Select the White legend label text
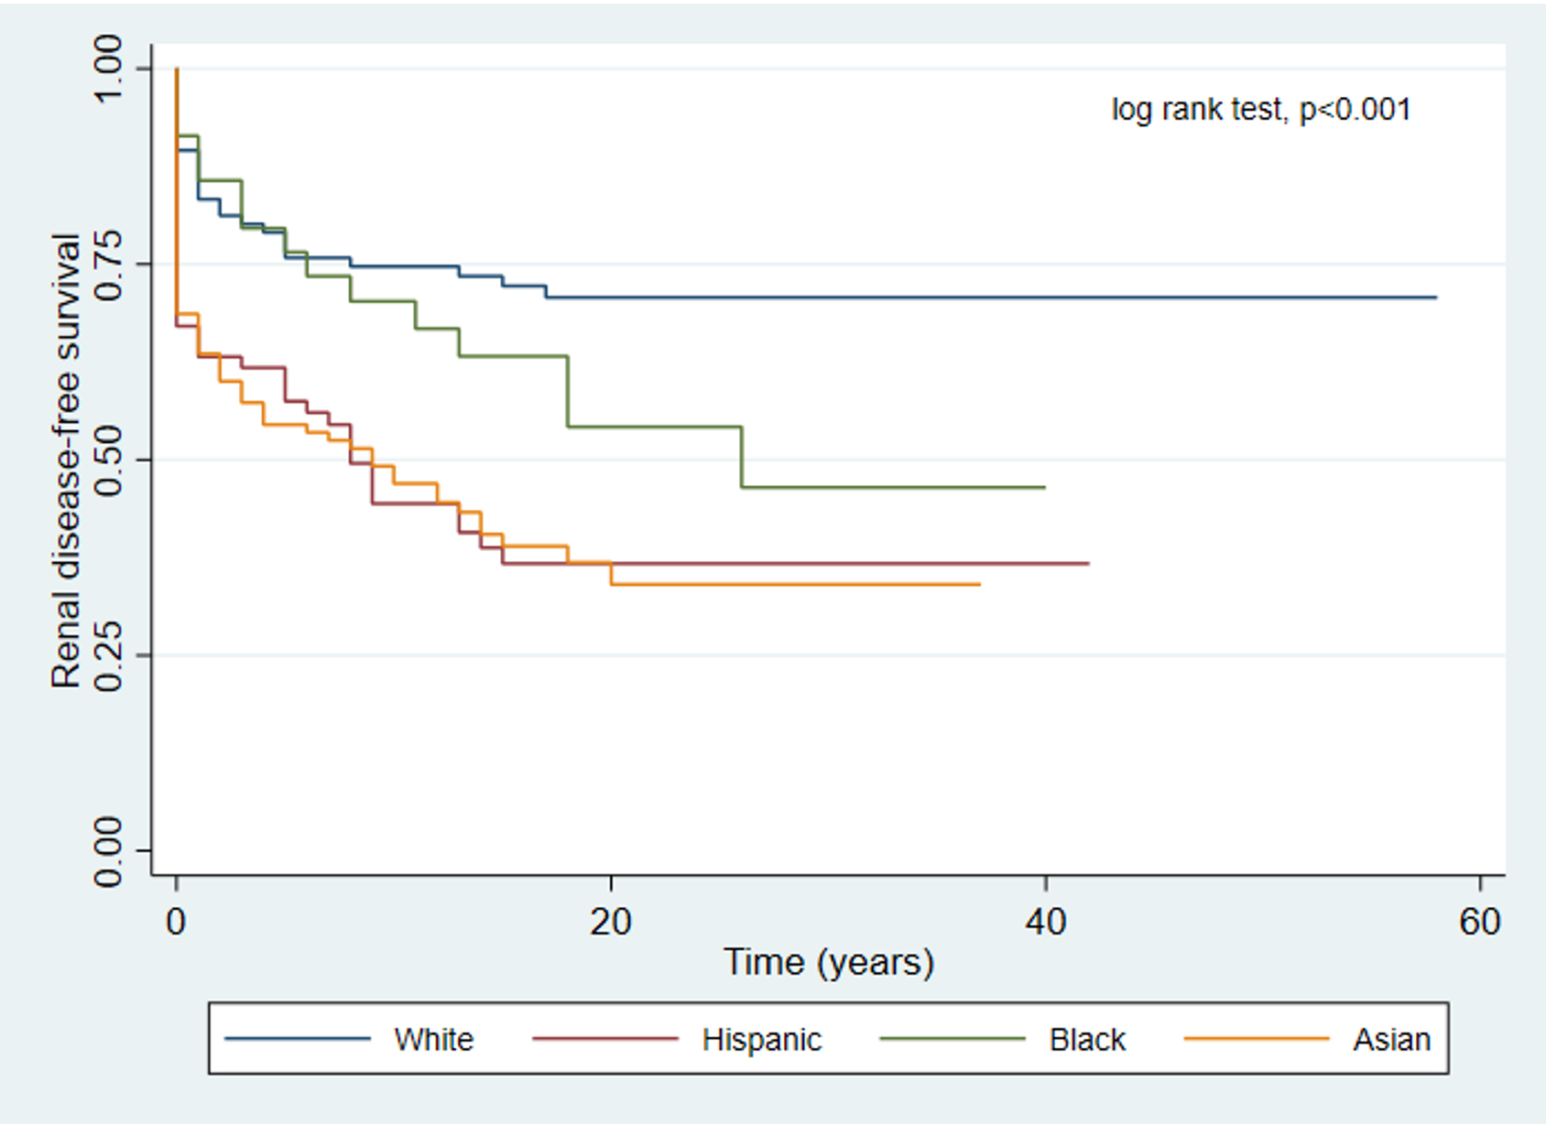 (433, 1040)
